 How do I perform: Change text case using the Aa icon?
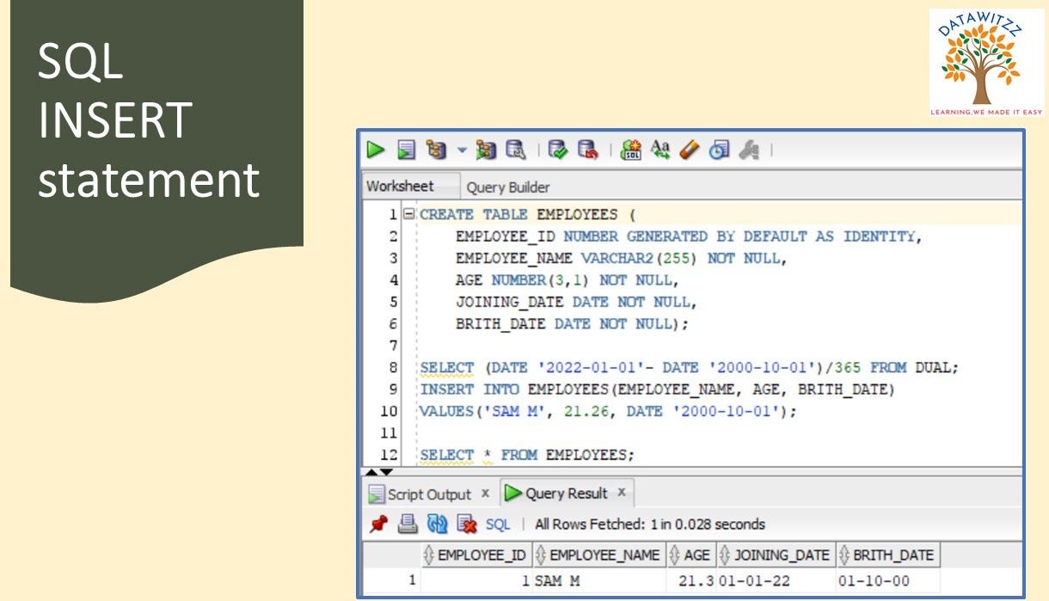coord(661,150)
